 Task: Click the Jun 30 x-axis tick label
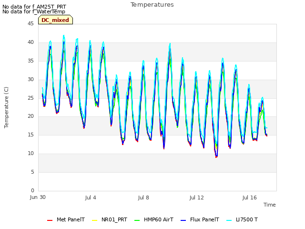[38, 197]
